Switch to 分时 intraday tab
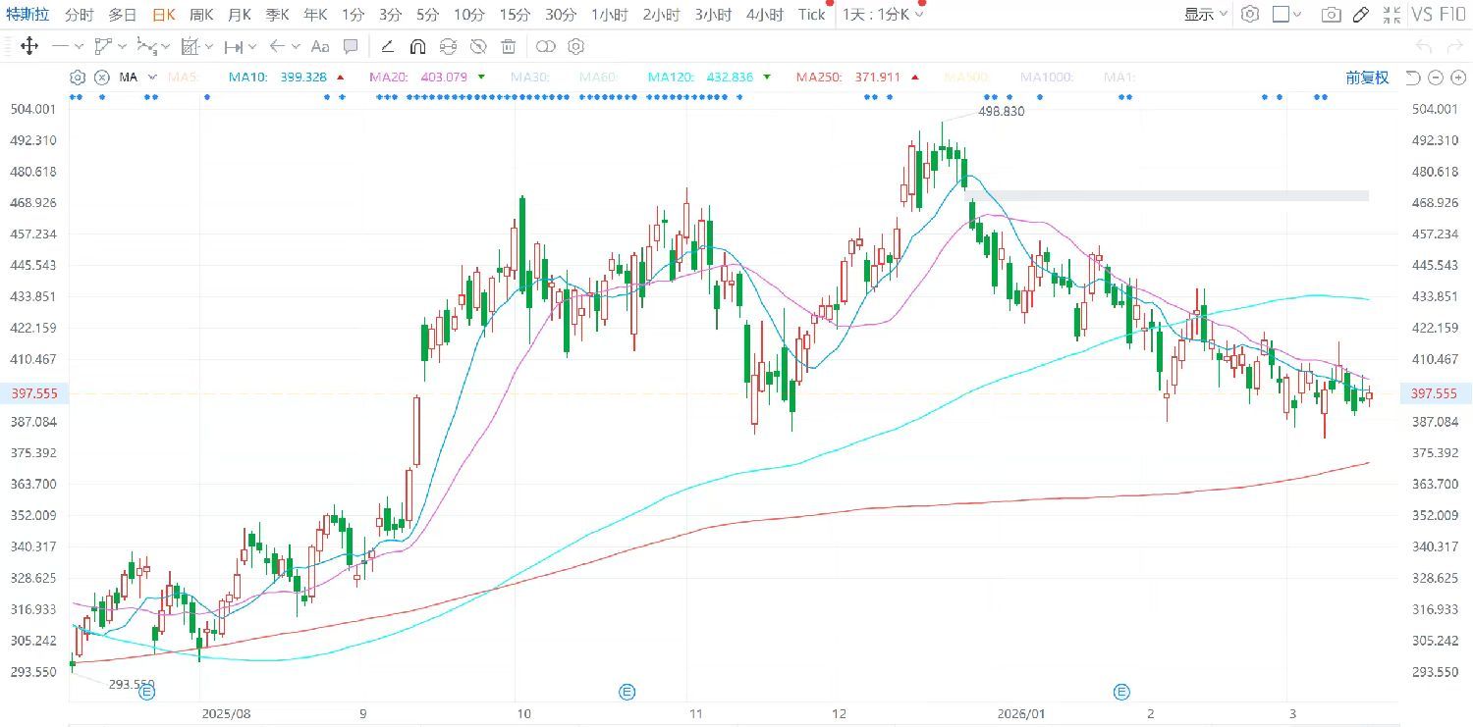The height and width of the screenshot is (727, 1473). (80, 15)
